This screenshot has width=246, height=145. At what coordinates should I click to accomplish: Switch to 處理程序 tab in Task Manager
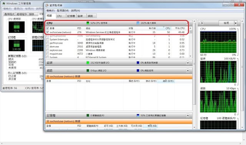[x=22, y=14]
